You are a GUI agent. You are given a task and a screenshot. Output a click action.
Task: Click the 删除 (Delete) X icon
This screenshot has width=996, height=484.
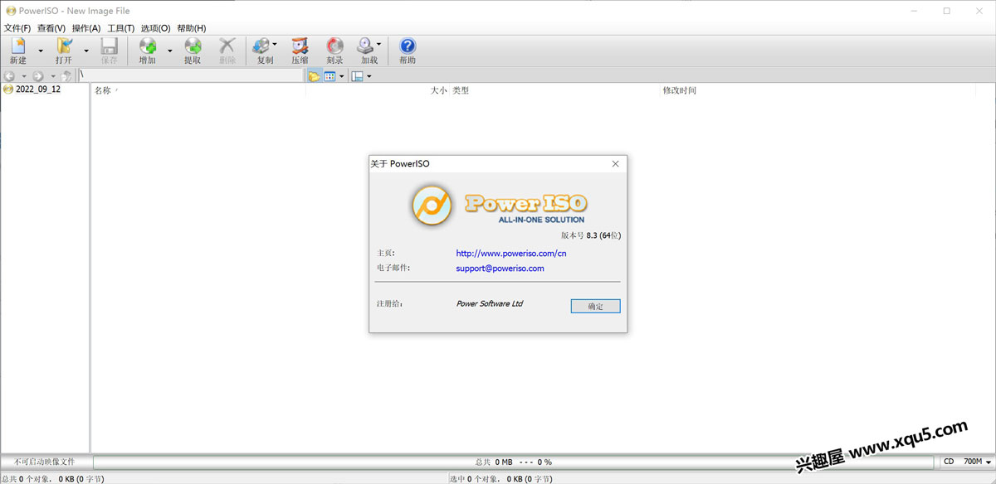227,51
